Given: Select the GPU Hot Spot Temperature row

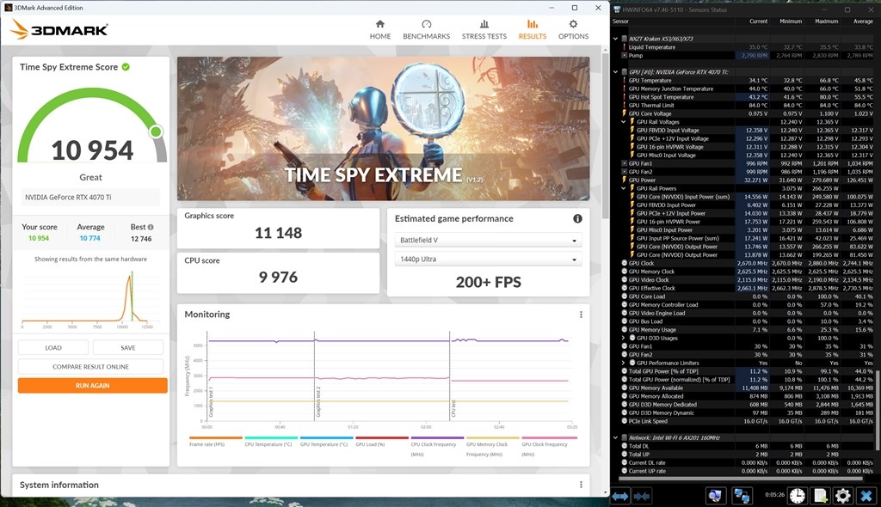Looking at the screenshot, I should (x=742, y=97).
